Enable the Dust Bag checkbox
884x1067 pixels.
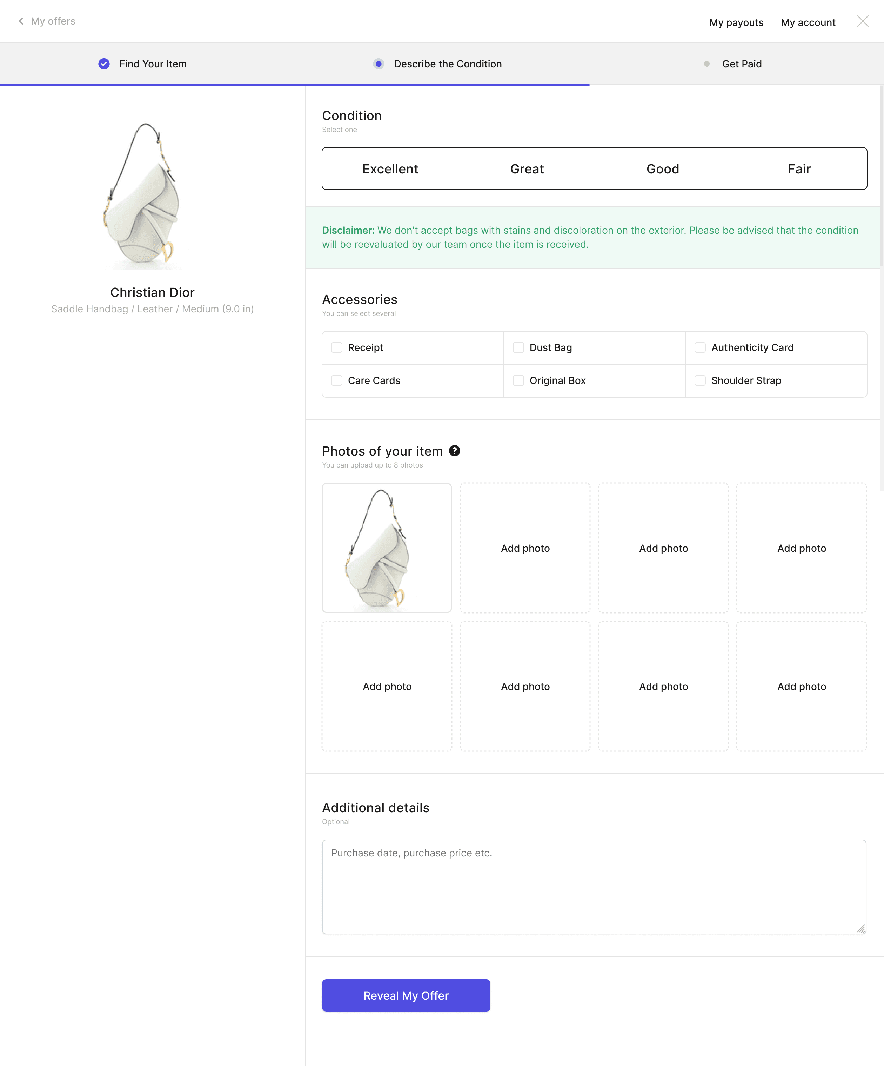click(x=518, y=347)
